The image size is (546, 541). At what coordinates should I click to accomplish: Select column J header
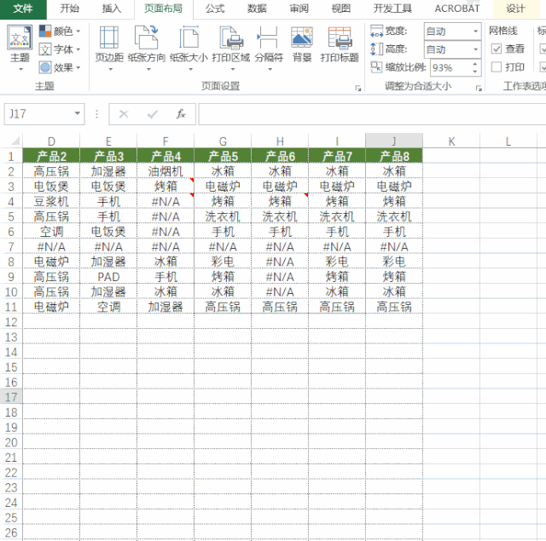click(x=394, y=141)
